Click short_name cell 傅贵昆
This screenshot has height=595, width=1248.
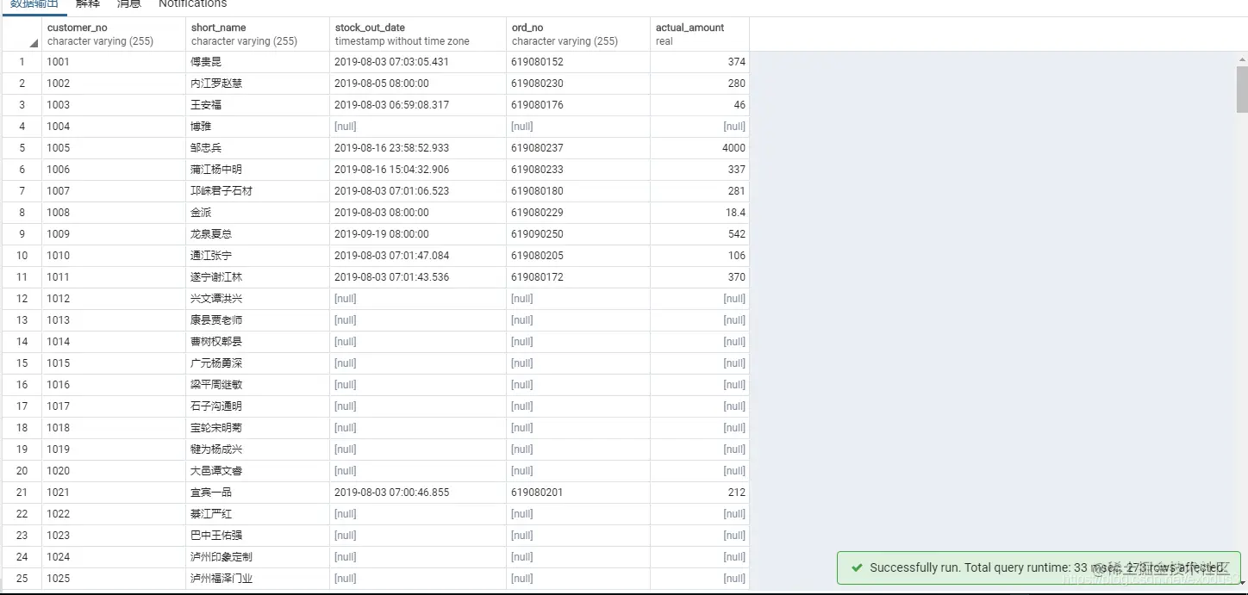258,62
